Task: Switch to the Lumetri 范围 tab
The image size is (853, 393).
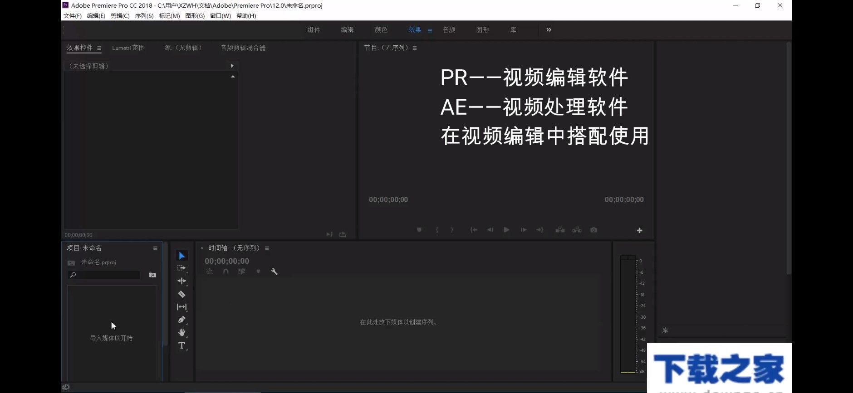Action: tap(128, 48)
